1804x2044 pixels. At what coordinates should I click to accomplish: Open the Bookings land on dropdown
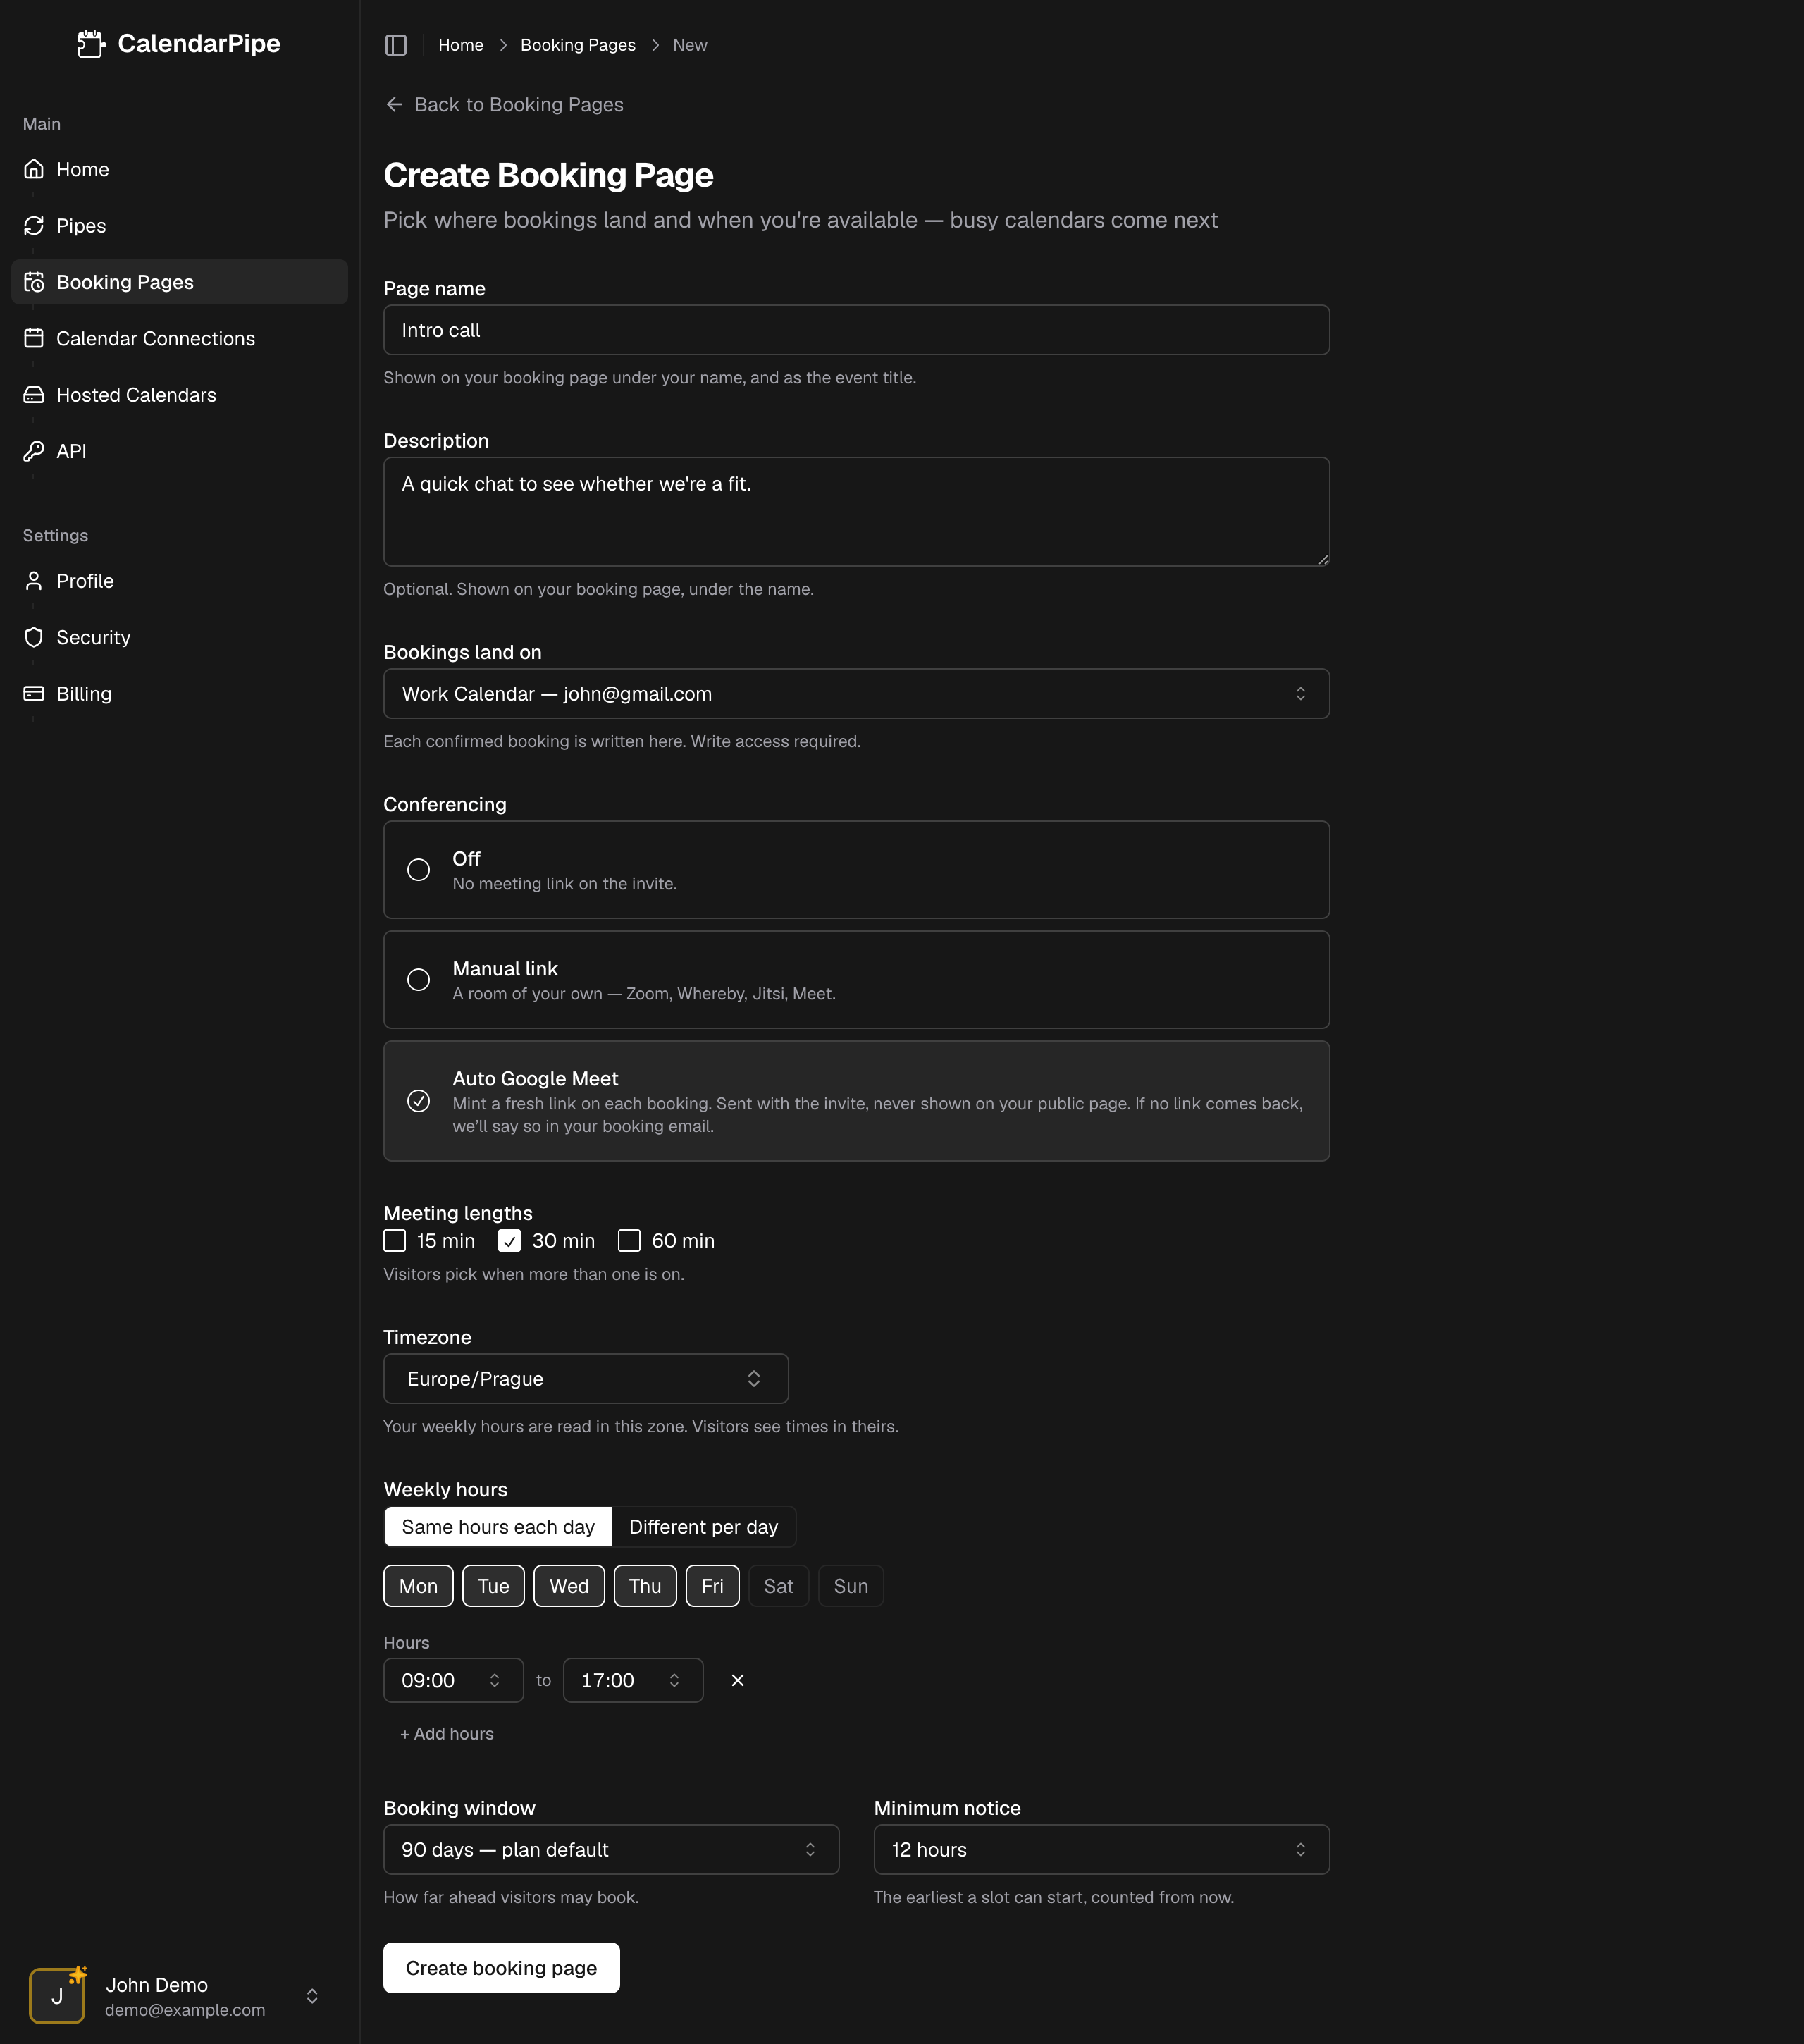[856, 694]
